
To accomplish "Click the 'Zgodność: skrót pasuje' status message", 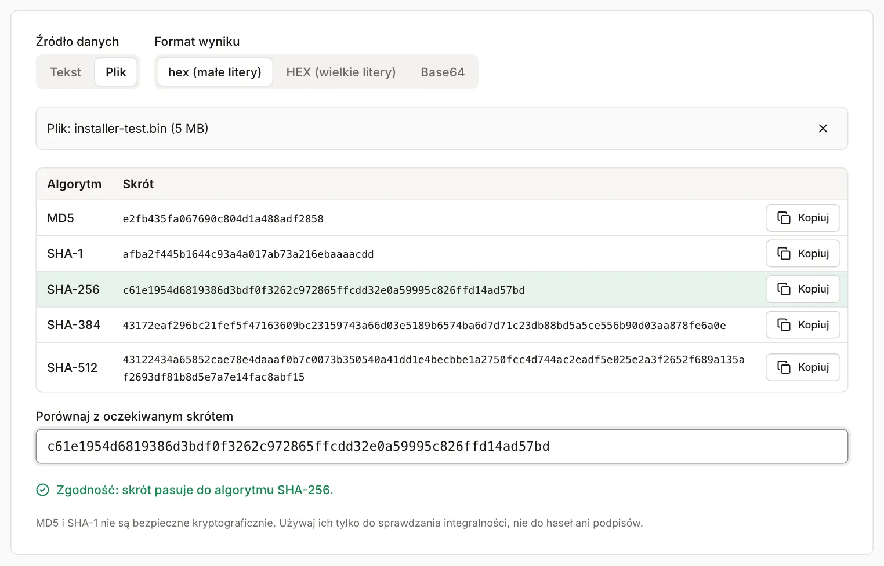I will 195,490.
